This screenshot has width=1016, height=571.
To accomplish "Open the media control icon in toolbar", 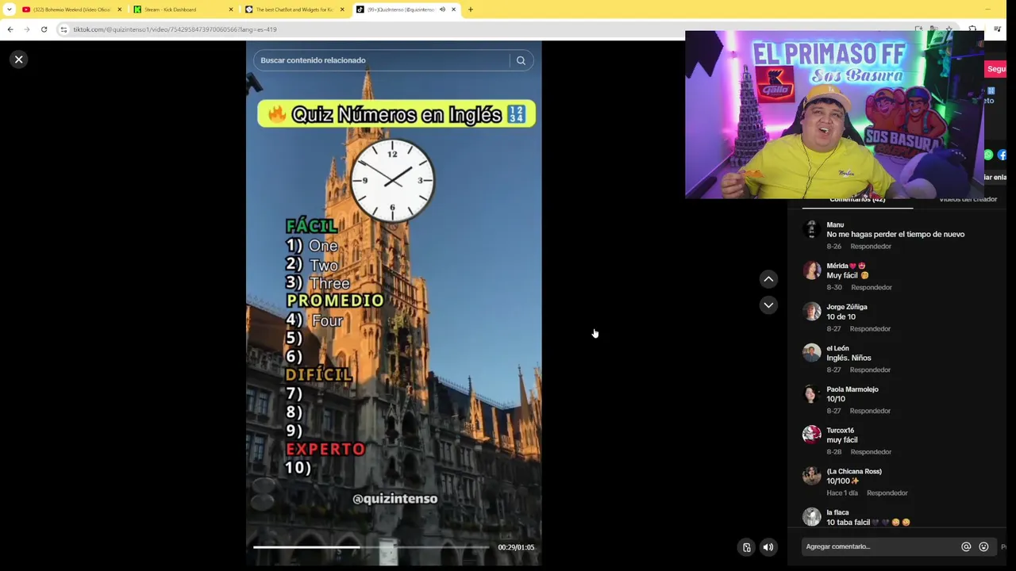I will coord(998,29).
